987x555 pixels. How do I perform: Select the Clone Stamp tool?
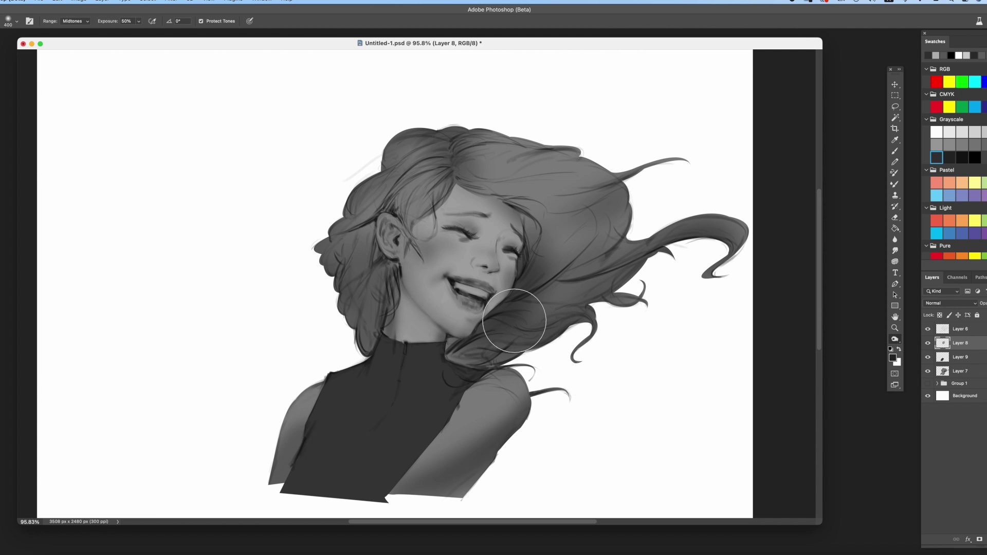[895, 195]
